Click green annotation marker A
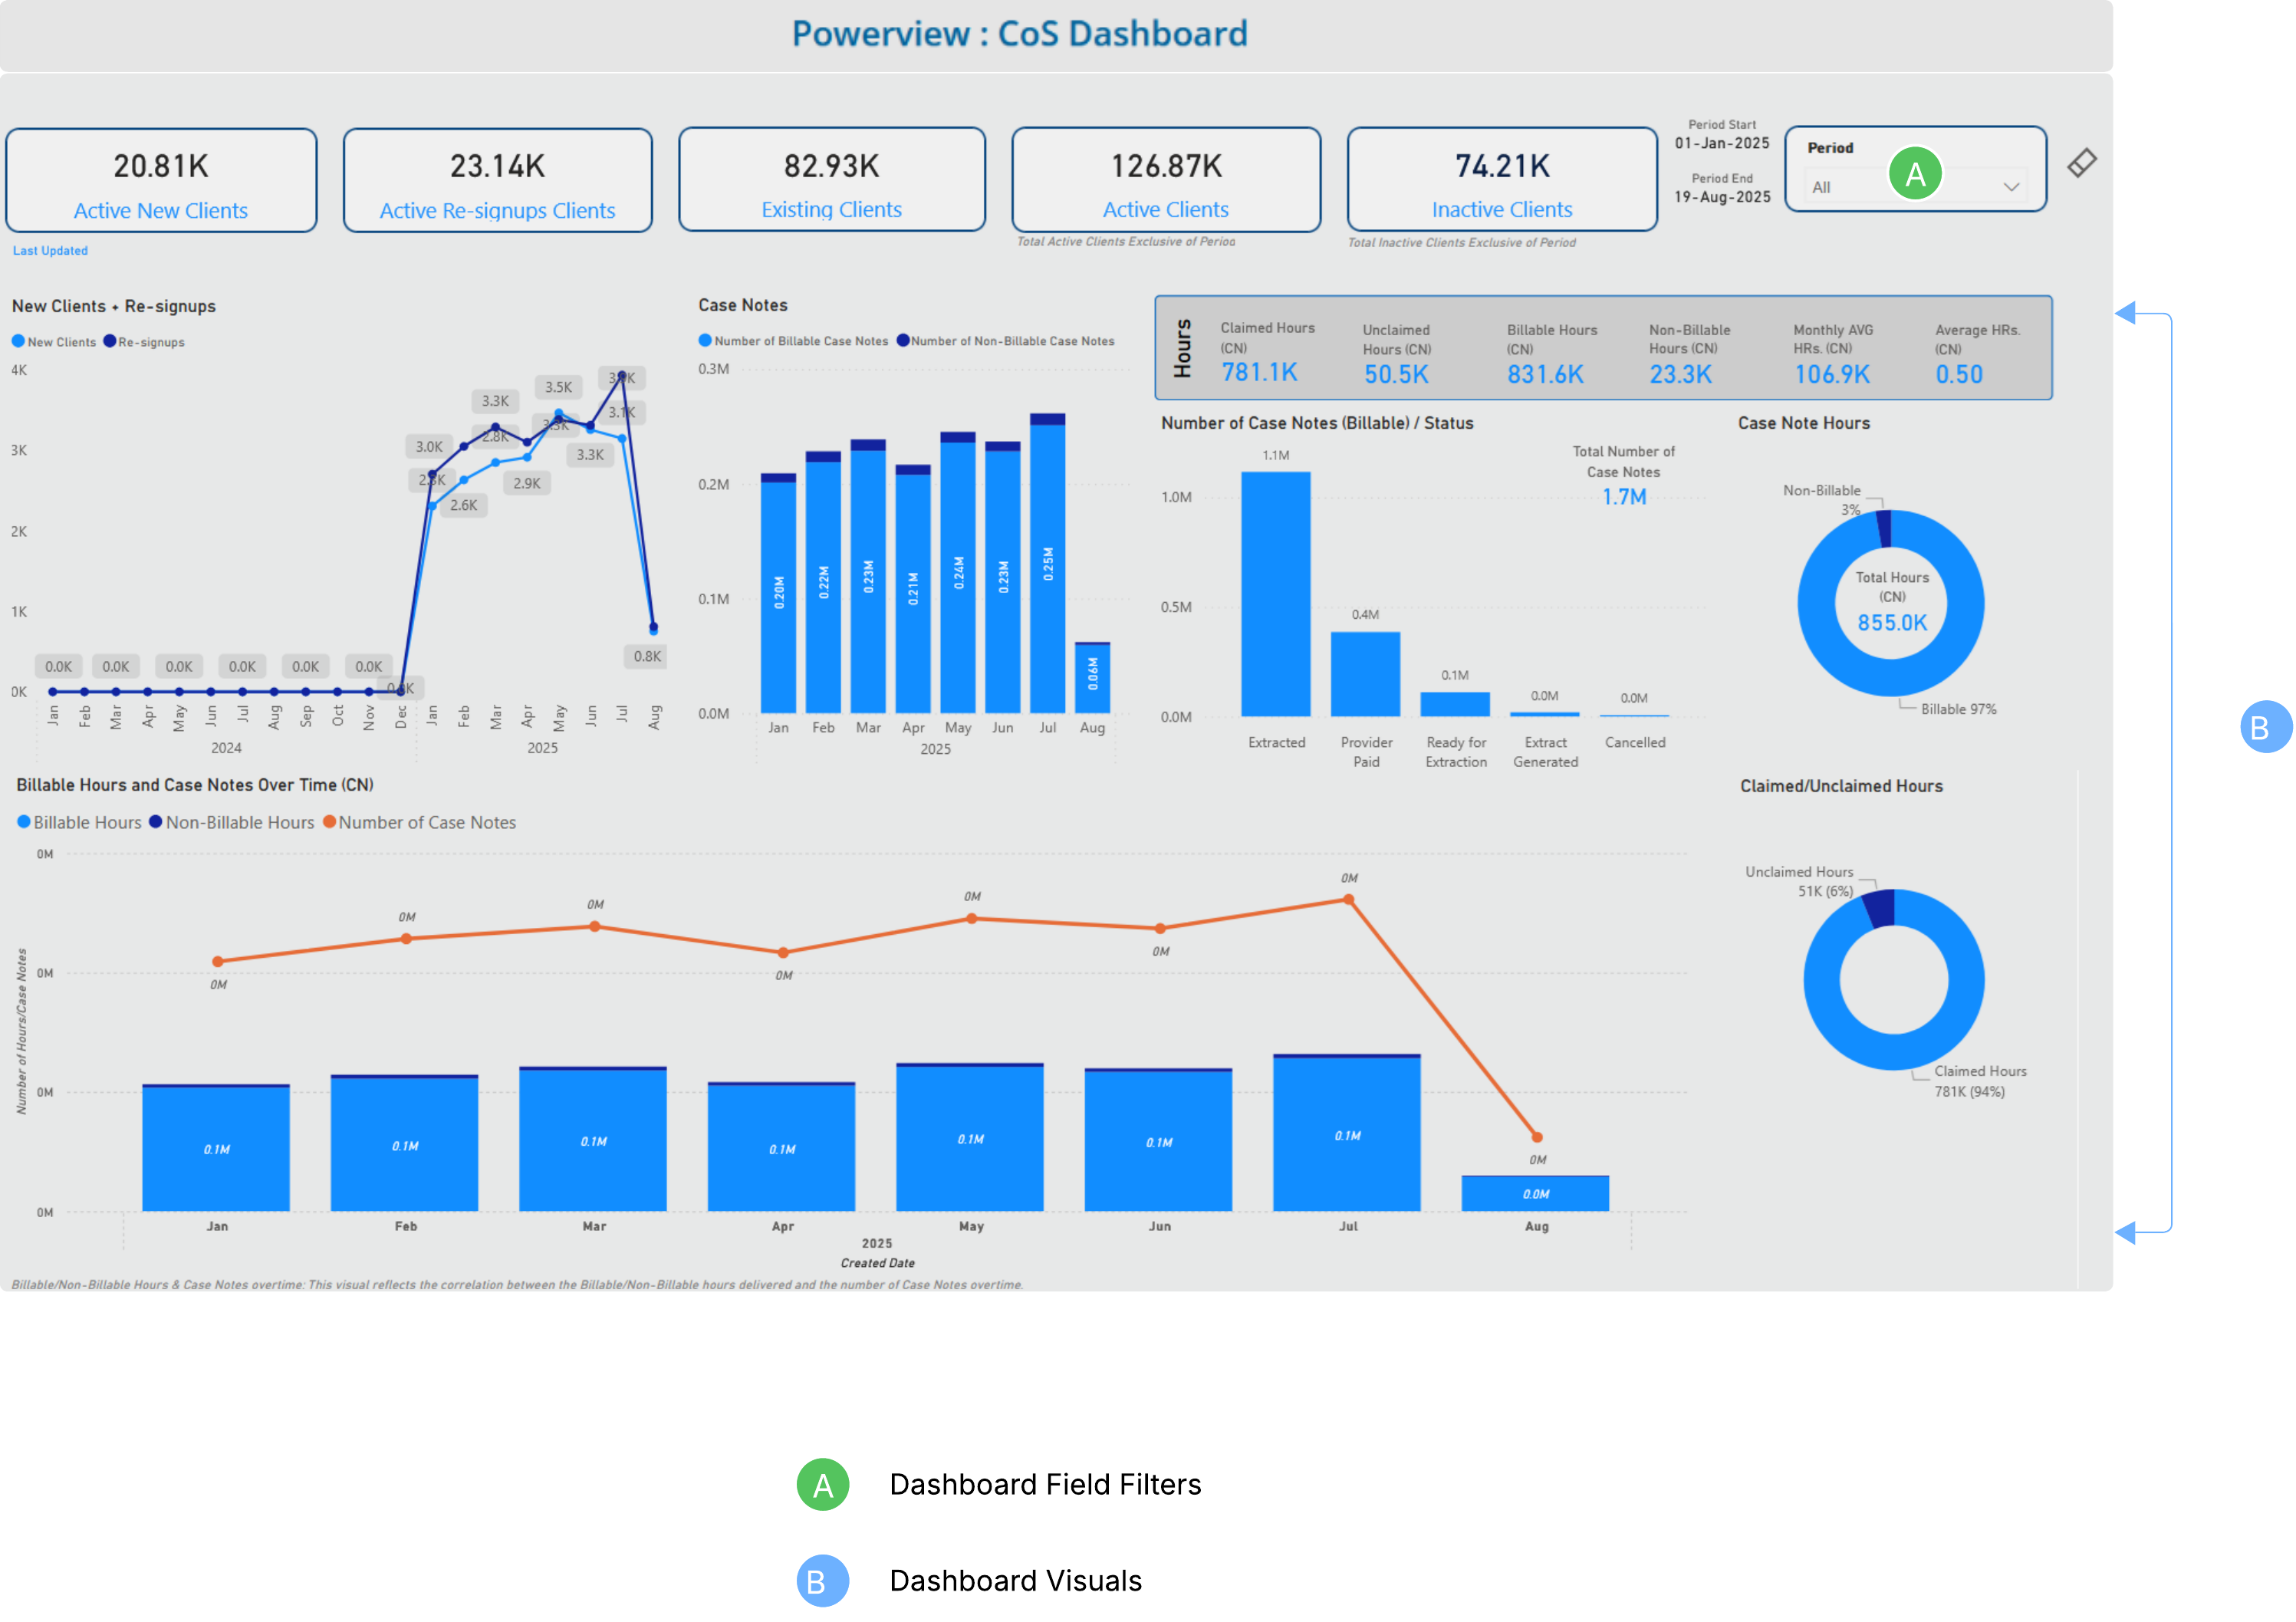 tap(1914, 174)
